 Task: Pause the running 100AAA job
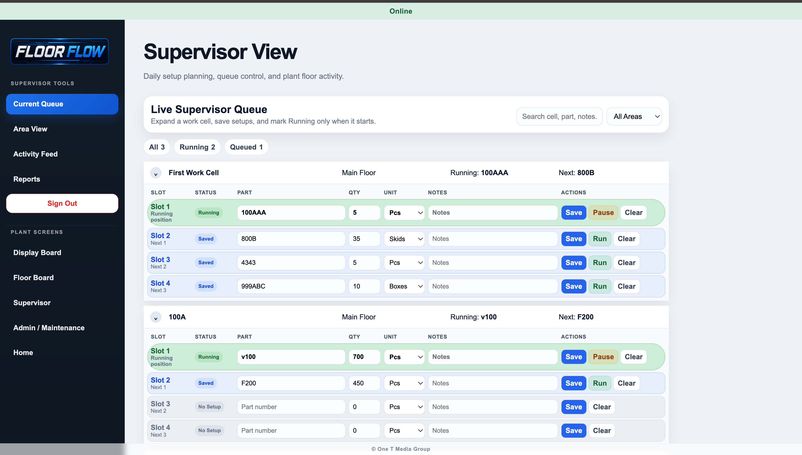(603, 212)
